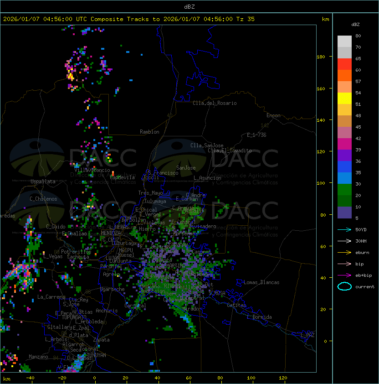This screenshot has width=379, height=384.
Task: Pick the purple 36-39 dBZ swatch
Action: coord(344,155)
